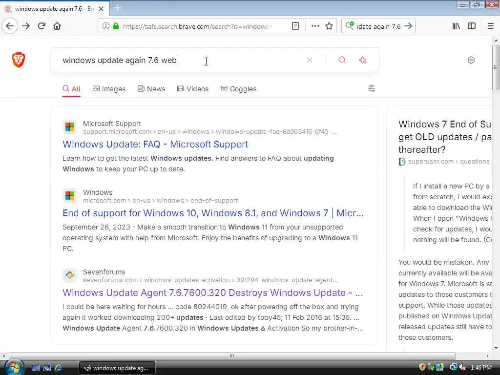The width and height of the screenshot is (500, 375).
Task: Open the search filters sliders icon
Action: point(372,88)
